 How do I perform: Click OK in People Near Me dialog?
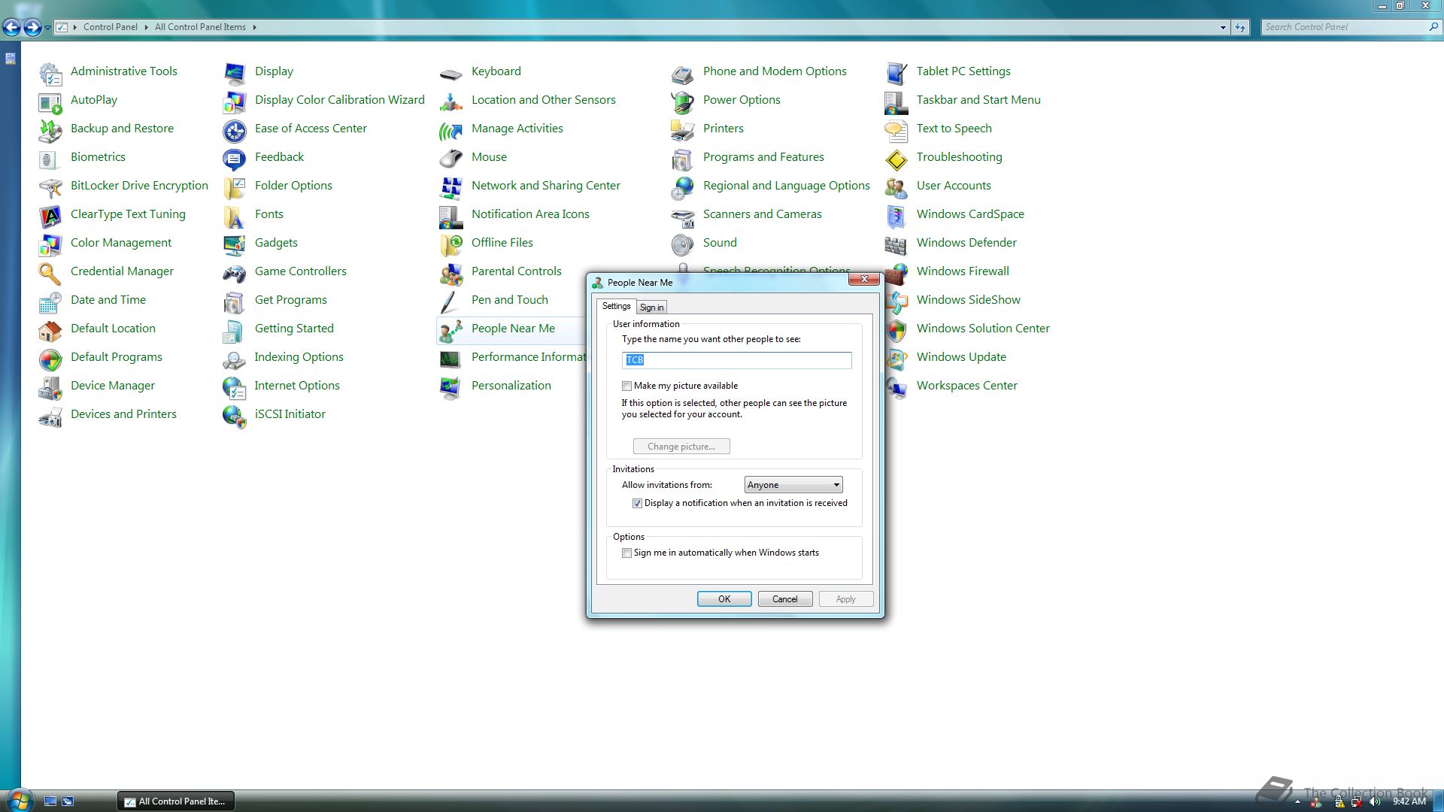click(724, 599)
